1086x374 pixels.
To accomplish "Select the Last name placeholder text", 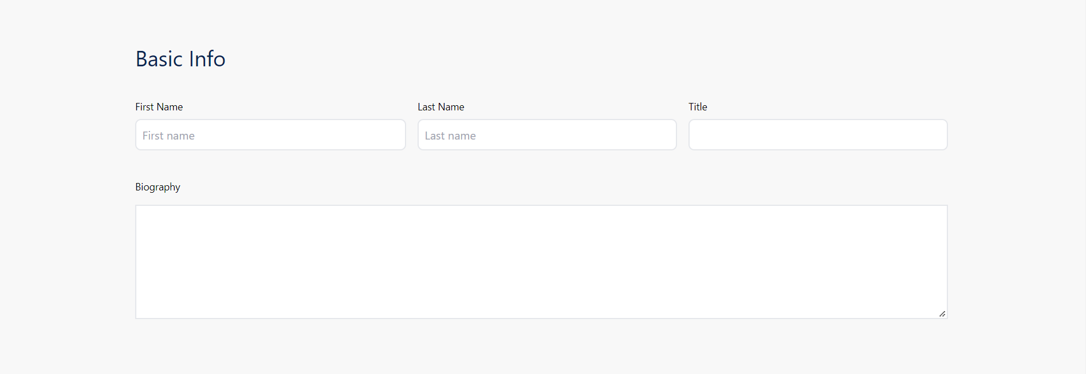I will tap(450, 136).
